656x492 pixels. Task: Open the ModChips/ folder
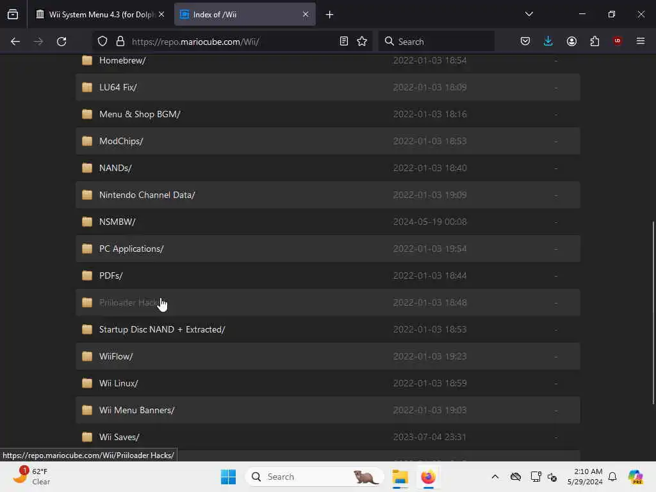pos(121,141)
